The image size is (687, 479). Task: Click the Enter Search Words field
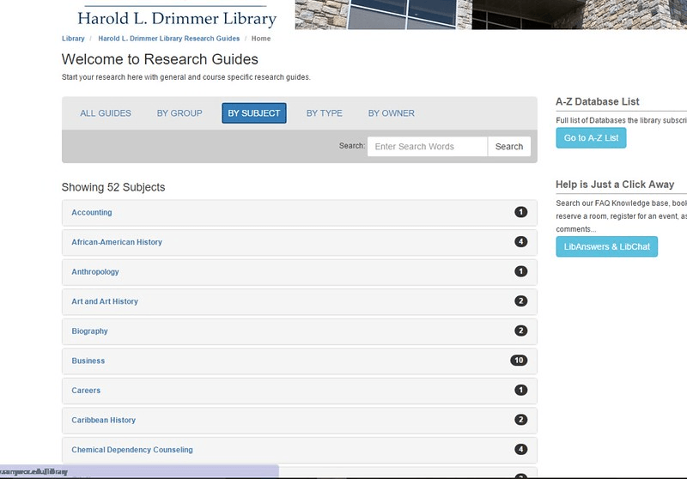(x=427, y=147)
